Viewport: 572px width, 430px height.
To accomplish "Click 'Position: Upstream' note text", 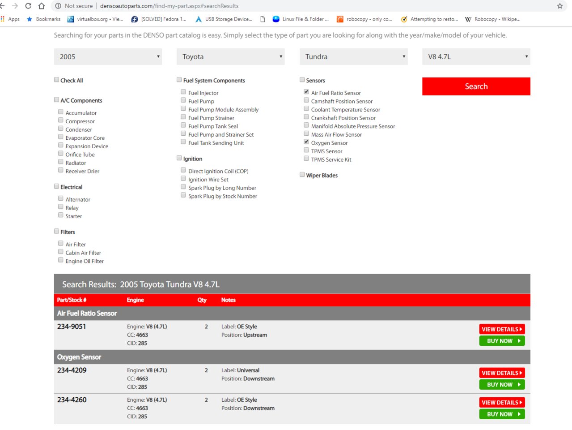I will click(x=244, y=335).
